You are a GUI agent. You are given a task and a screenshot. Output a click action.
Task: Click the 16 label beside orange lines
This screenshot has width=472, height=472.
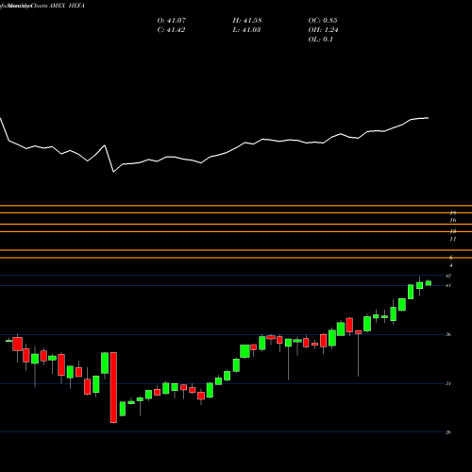453,220
